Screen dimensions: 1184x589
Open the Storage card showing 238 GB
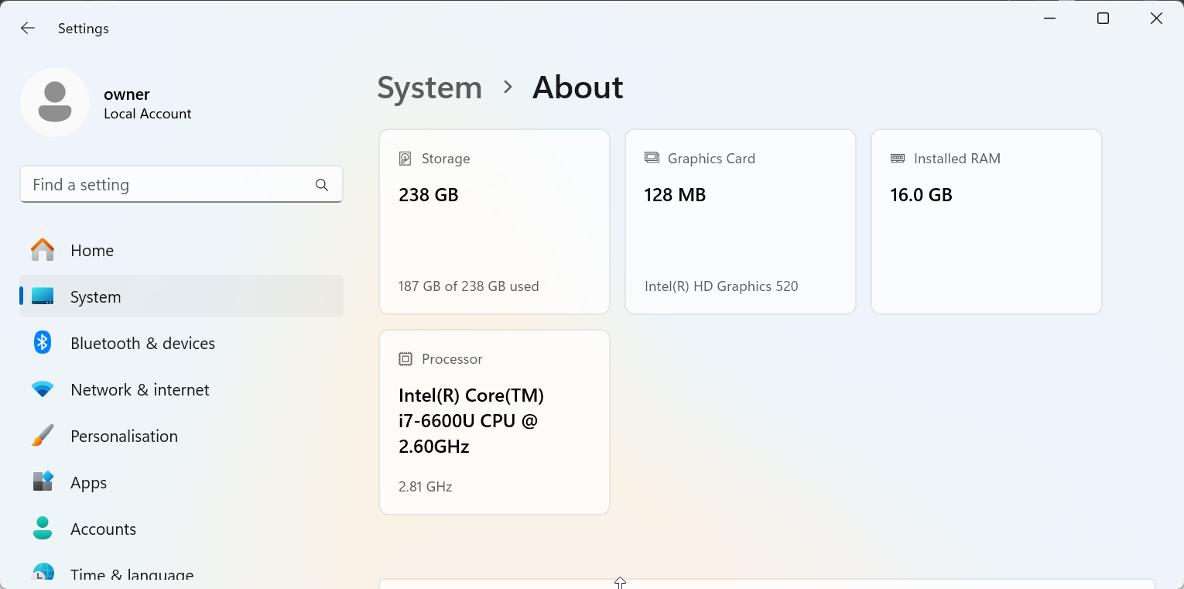(494, 222)
